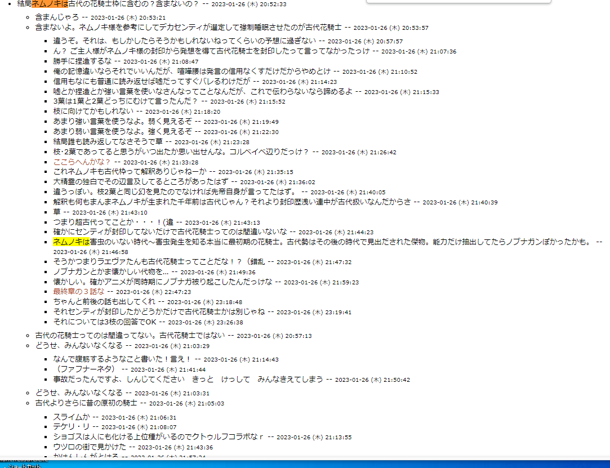This screenshot has height=468, width=610.
Task: Open the link '最終章の３話な'
Action: pos(79,291)
